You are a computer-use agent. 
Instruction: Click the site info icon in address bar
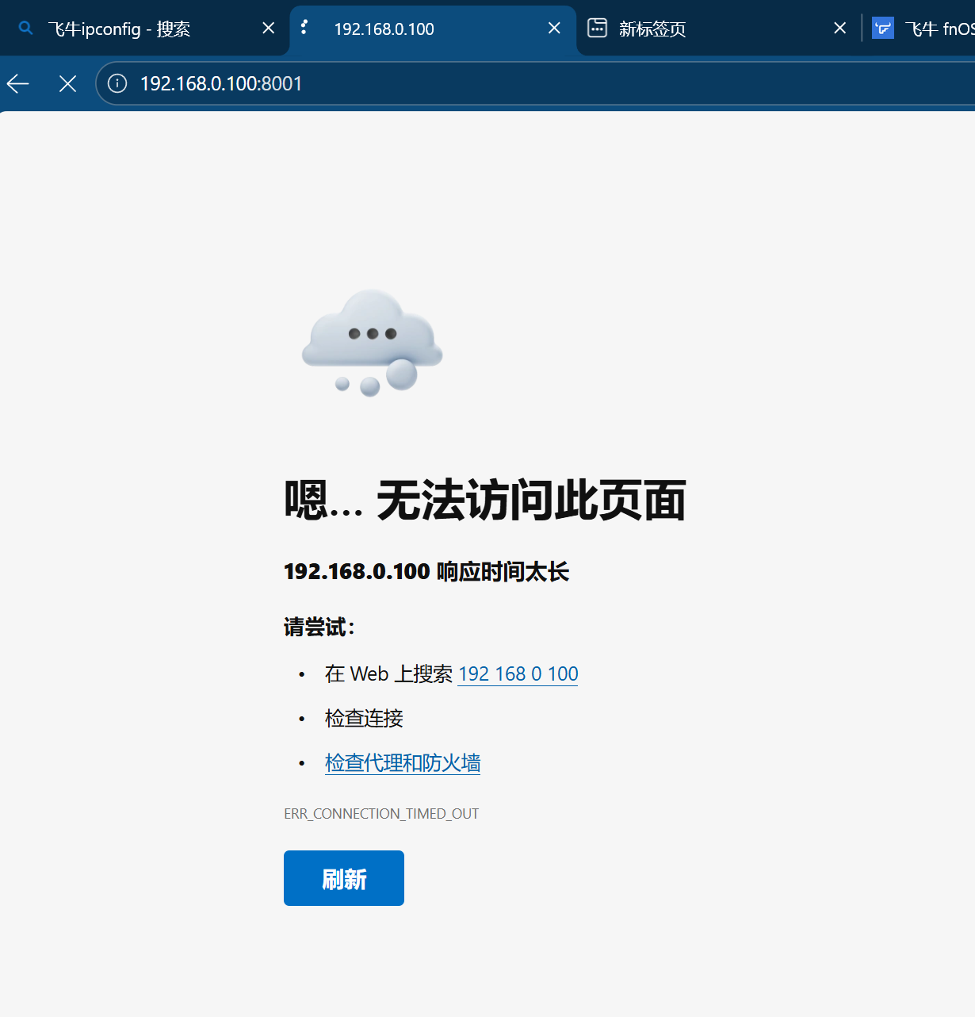coord(117,83)
